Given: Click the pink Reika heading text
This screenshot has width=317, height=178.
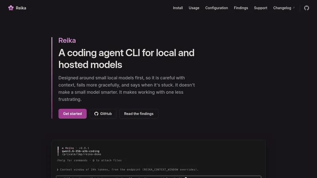Looking at the screenshot, I should (67, 40).
